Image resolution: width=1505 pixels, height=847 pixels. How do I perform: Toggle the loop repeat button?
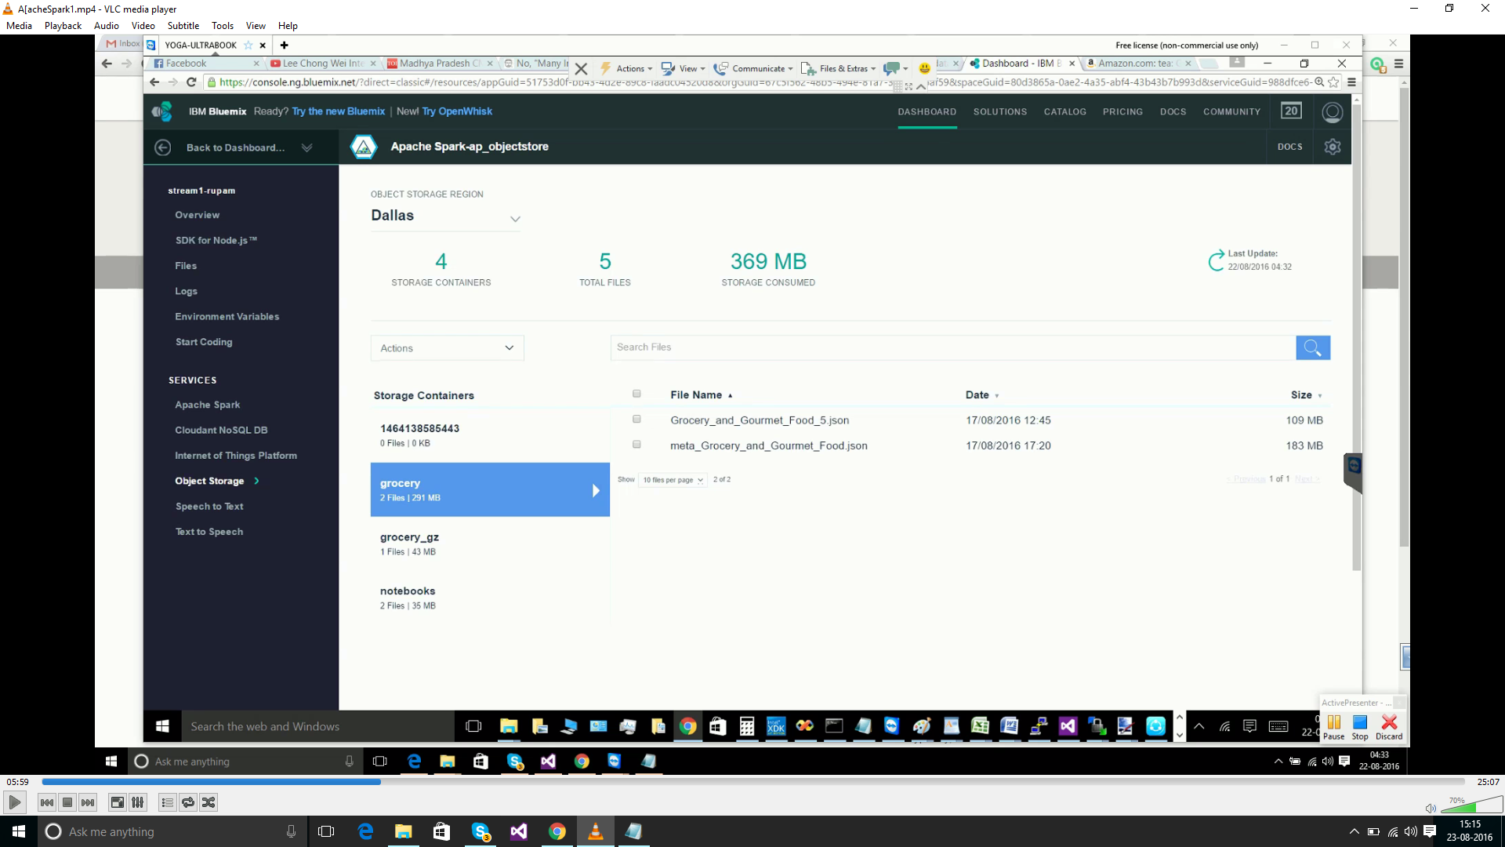click(x=188, y=802)
